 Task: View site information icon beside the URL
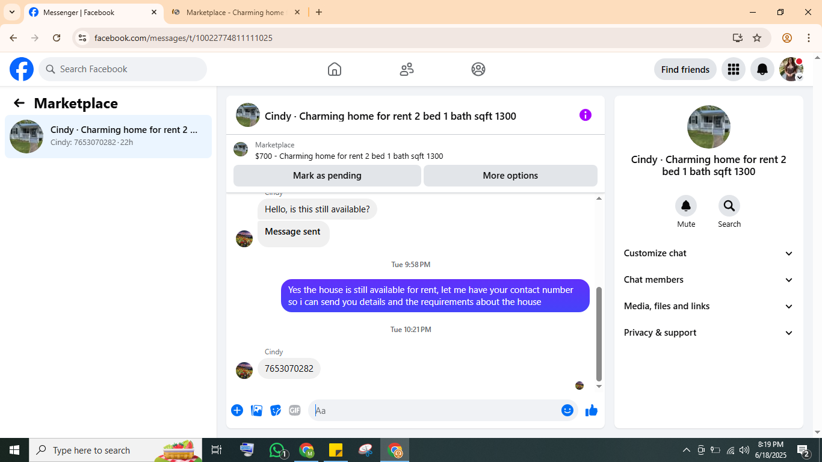[83, 38]
